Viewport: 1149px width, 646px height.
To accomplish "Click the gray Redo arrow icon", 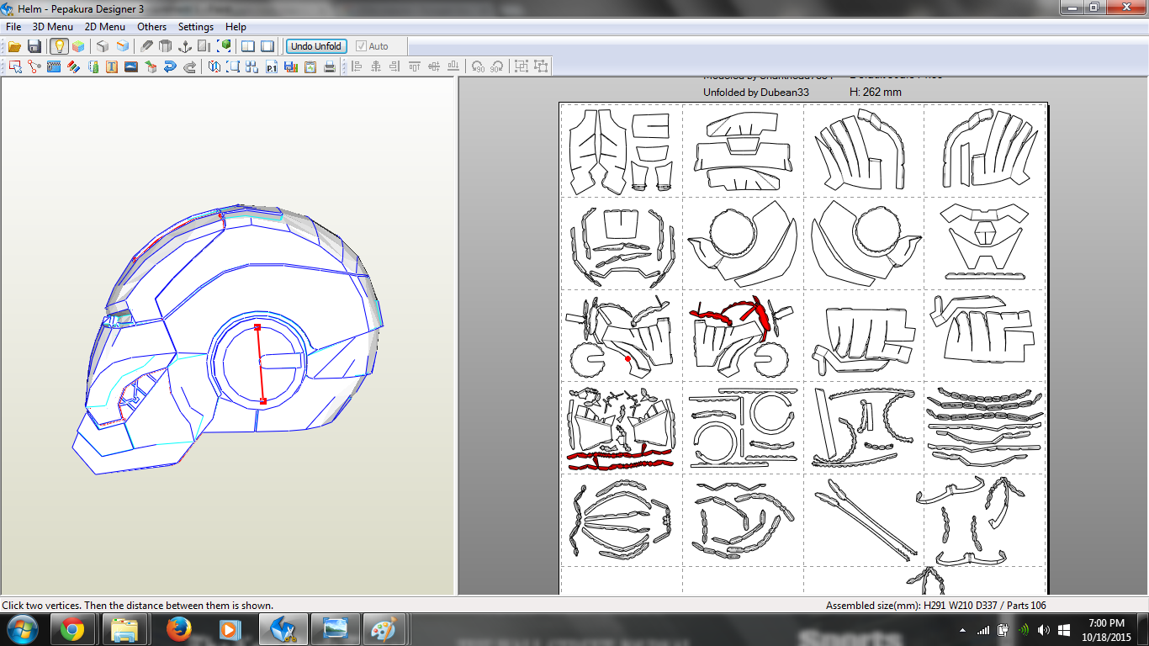I will click(x=190, y=66).
